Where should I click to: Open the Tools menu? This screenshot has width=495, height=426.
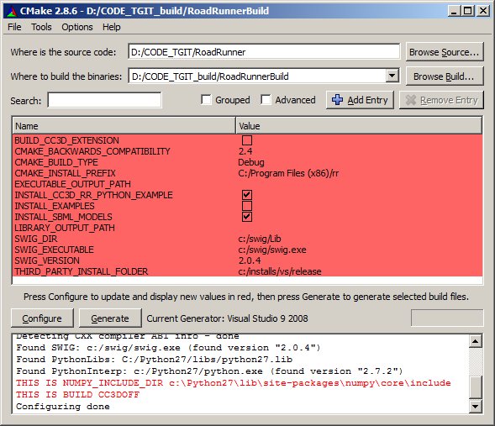click(x=41, y=27)
